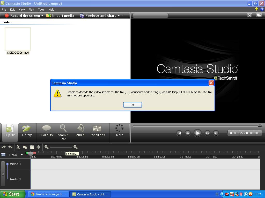Click the timeline playhead marker

pyautogui.click(x=31, y=154)
